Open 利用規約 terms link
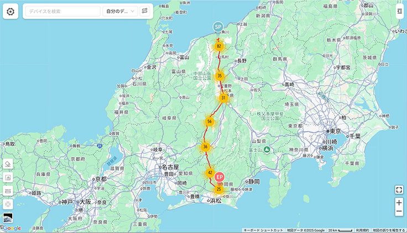The image size is (407, 233). pos(362,230)
